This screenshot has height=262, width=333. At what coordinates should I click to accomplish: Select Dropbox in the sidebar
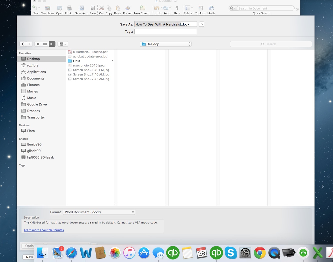41,111
